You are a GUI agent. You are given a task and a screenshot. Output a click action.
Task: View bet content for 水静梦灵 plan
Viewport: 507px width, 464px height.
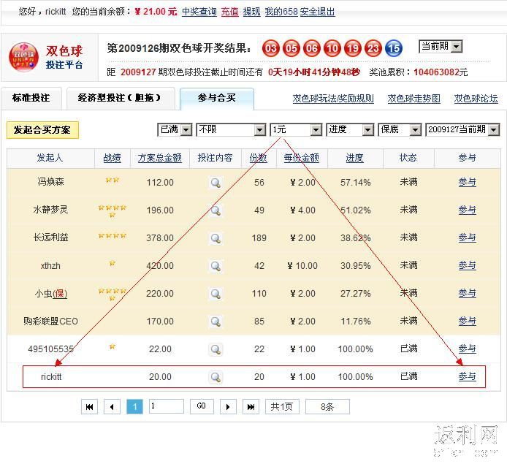point(216,210)
